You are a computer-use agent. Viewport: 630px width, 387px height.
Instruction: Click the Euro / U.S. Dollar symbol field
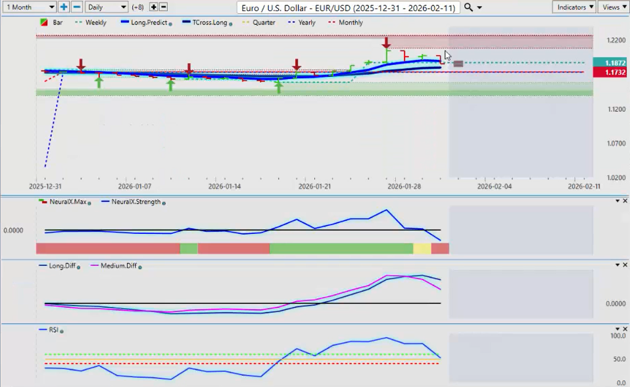(348, 7)
